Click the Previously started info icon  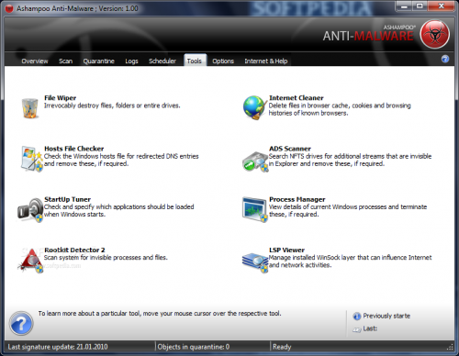pos(356,317)
